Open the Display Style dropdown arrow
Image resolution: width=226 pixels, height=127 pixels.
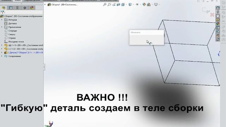pos(133,5)
